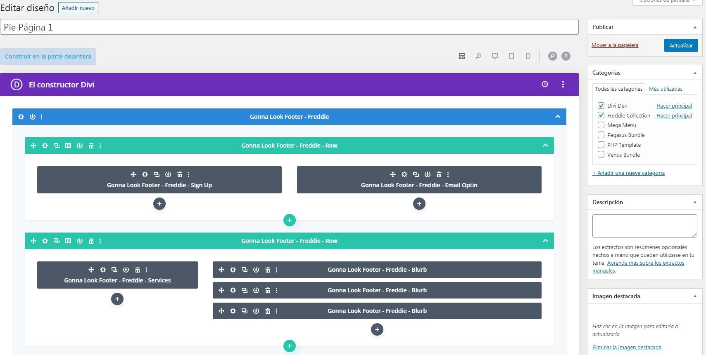The height and width of the screenshot is (355, 706).
Task: Open settings of first Blurb module
Action: pyautogui.click(x=233, y=270)
